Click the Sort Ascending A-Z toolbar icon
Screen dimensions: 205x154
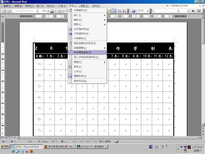(x=120, y=11)
